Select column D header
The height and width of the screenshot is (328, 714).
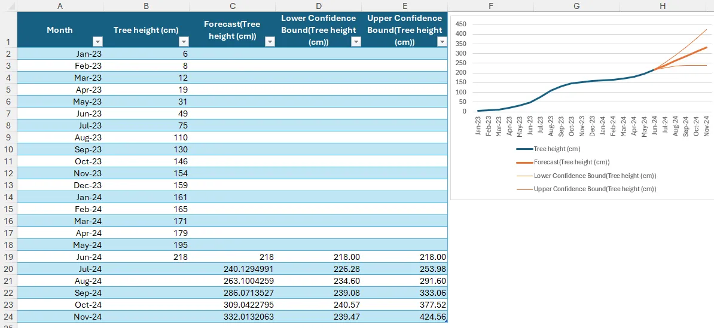[x=319, y=6]
